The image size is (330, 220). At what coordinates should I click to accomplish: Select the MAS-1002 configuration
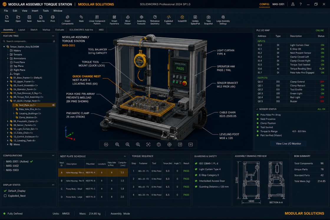(x=12, y=166)
